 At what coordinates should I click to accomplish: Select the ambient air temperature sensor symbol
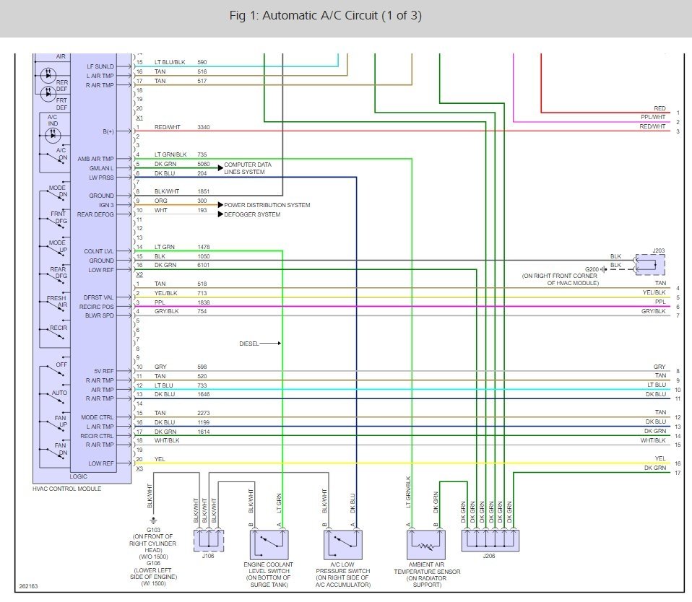pos(426,545)
